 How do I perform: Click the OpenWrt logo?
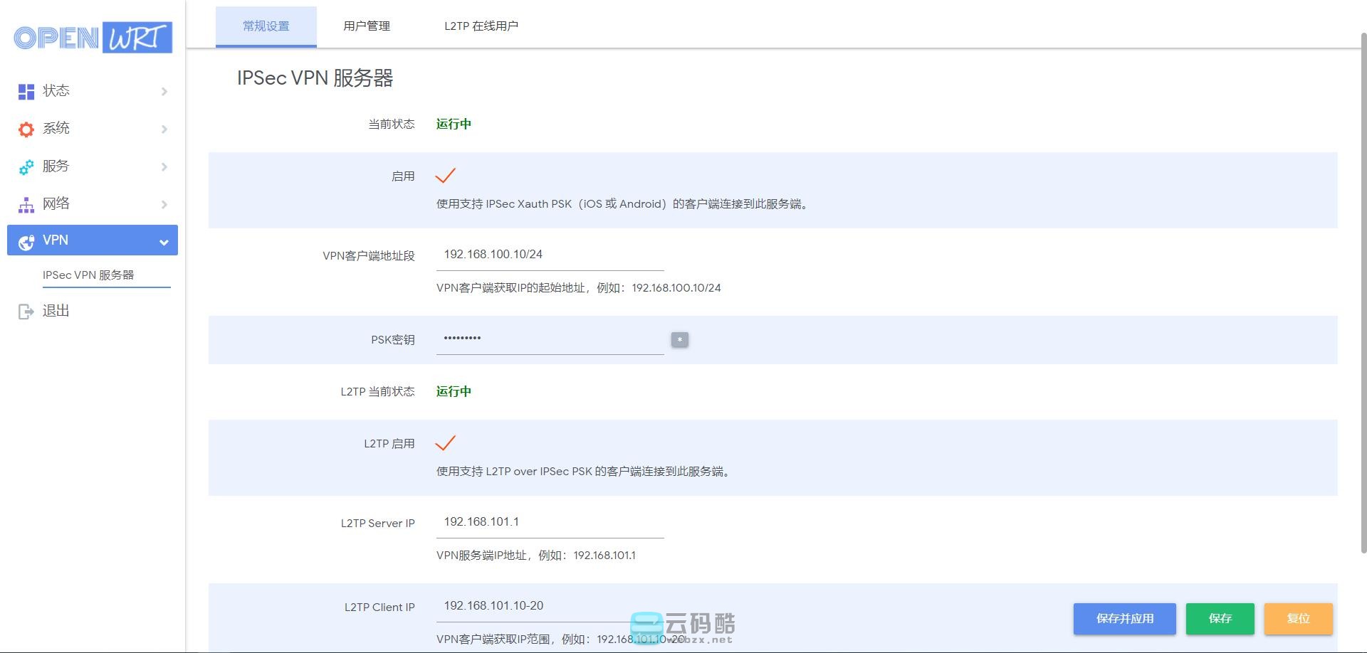tap(93, 38)
